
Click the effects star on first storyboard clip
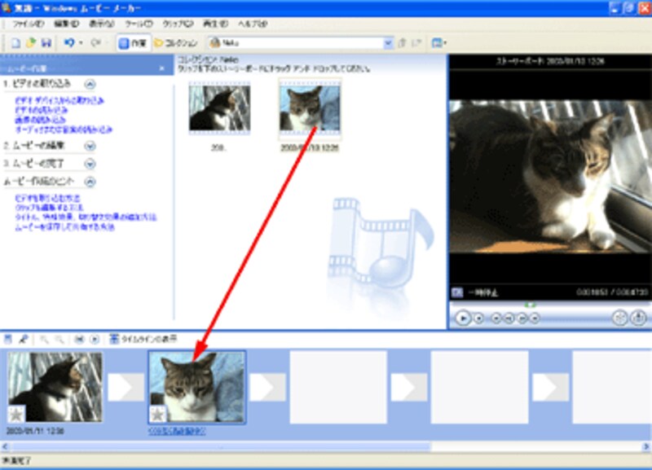pos(16,414)
